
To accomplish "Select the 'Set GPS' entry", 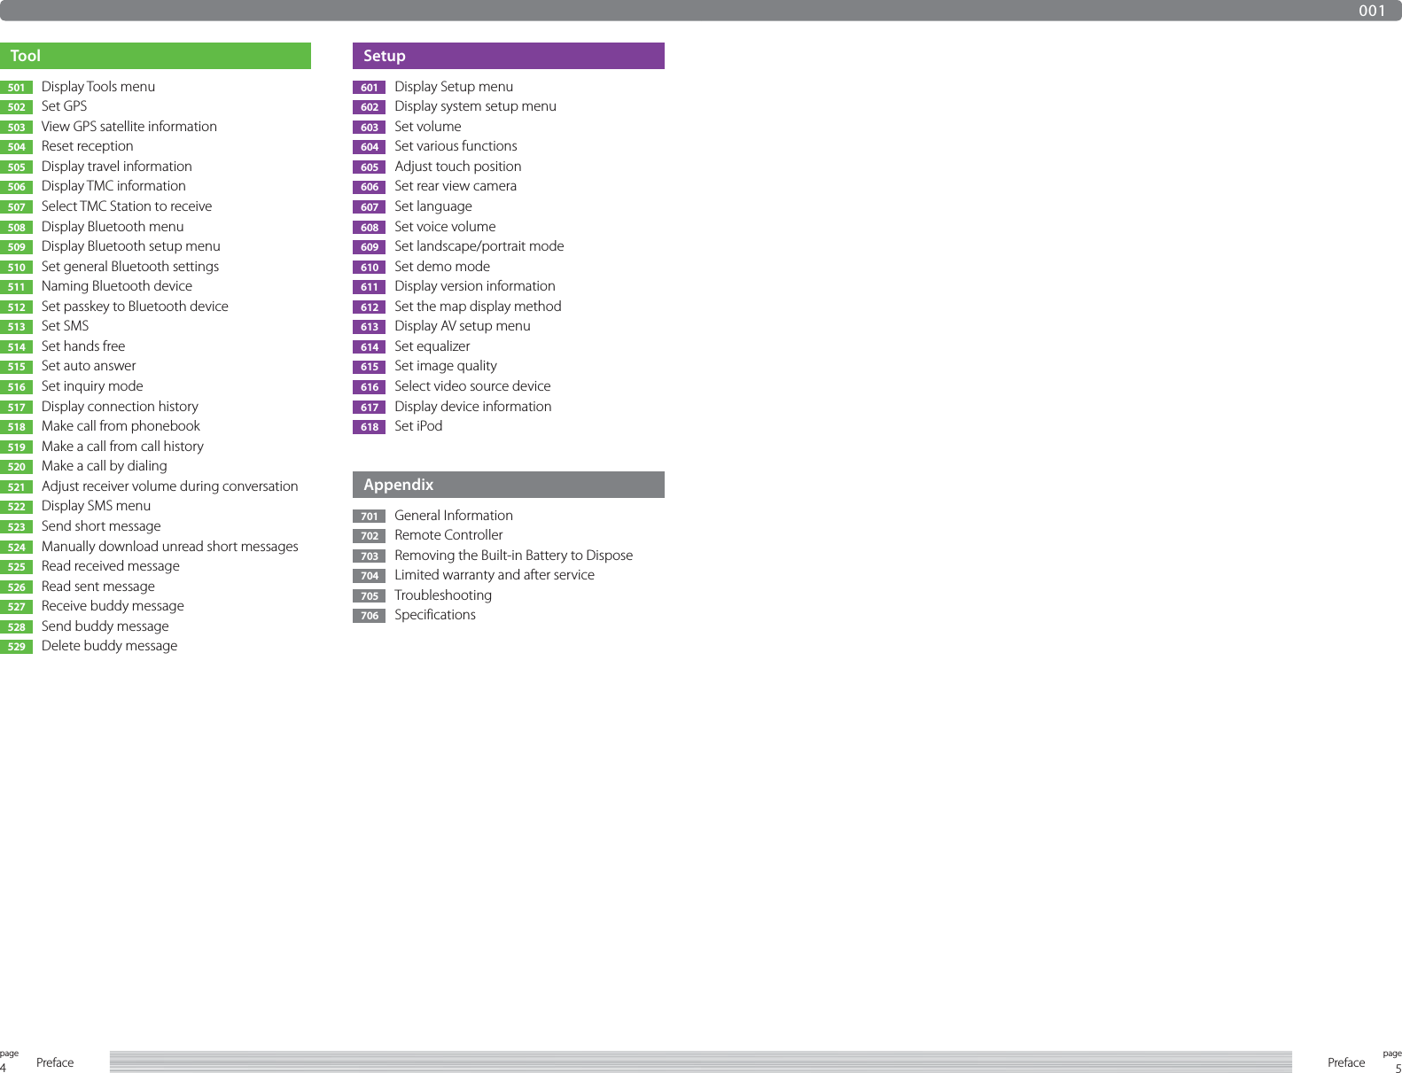I will click(x=64, y=106).
